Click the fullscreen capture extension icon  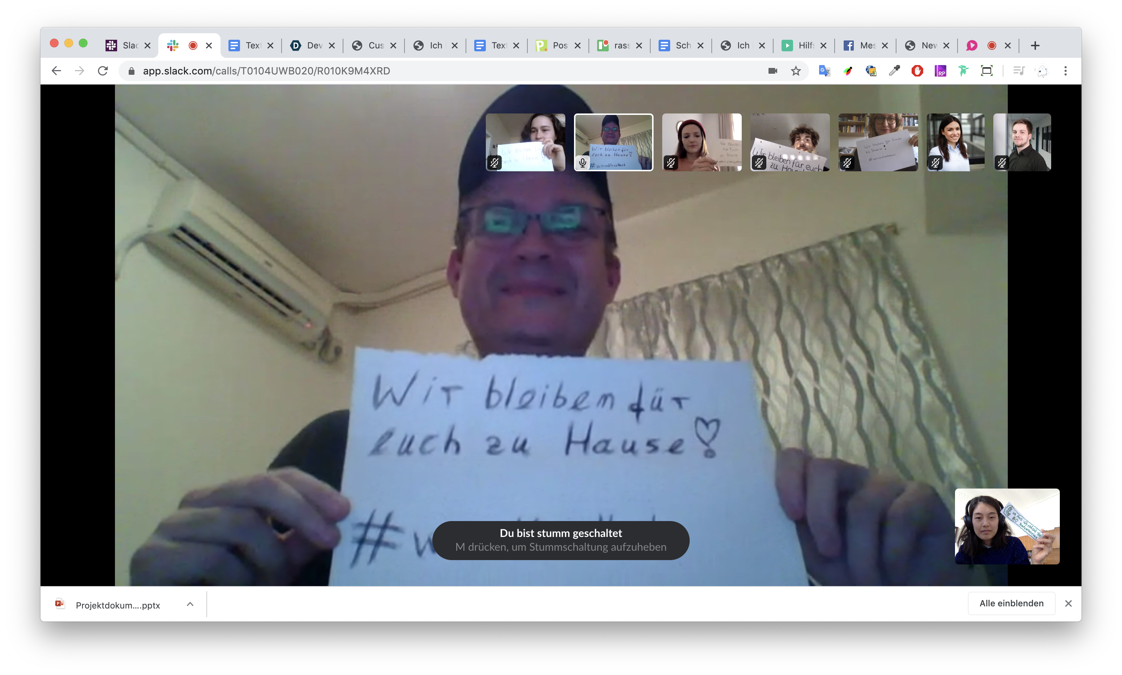point(986,71)
